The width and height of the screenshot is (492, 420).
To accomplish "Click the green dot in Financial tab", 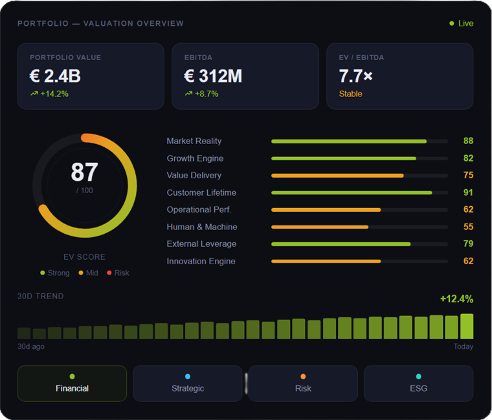I will coord(72,377).
